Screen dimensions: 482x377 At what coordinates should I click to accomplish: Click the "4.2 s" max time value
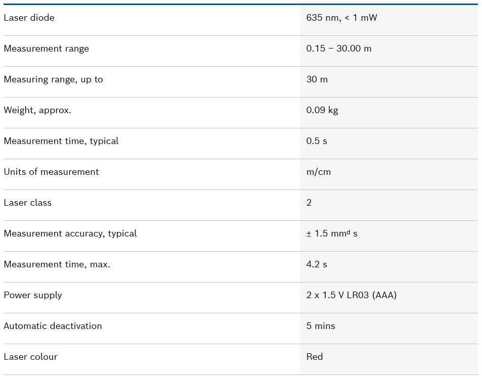point(317,264)
